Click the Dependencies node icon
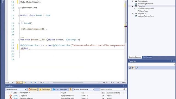Screen dimensions: 176x99 136,1
